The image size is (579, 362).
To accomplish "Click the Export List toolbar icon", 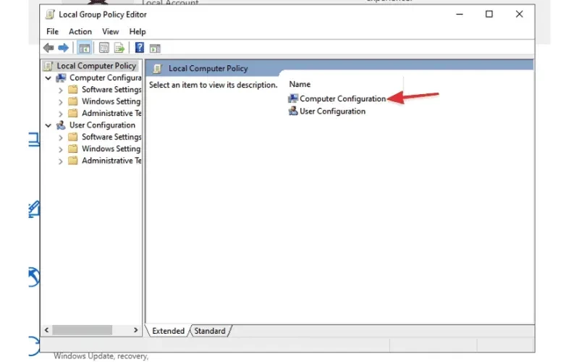I will 119,48.
